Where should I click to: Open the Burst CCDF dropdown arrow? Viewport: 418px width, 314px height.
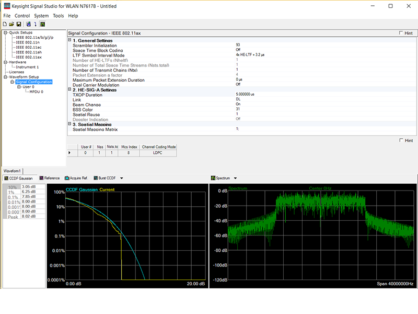click(121, 178)
